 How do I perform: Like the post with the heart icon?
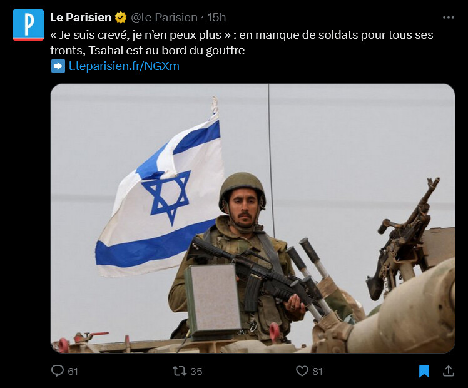point(302,371)
